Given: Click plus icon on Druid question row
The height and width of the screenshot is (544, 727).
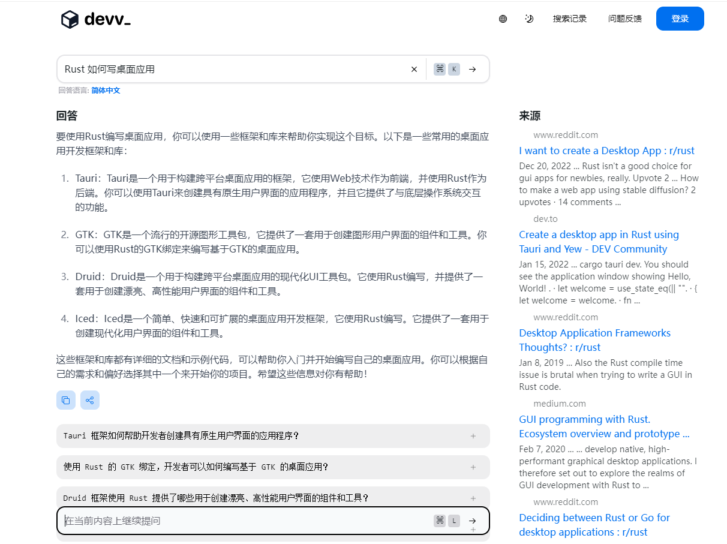Looking at the screenshot, I should click(x=473, y=498).
